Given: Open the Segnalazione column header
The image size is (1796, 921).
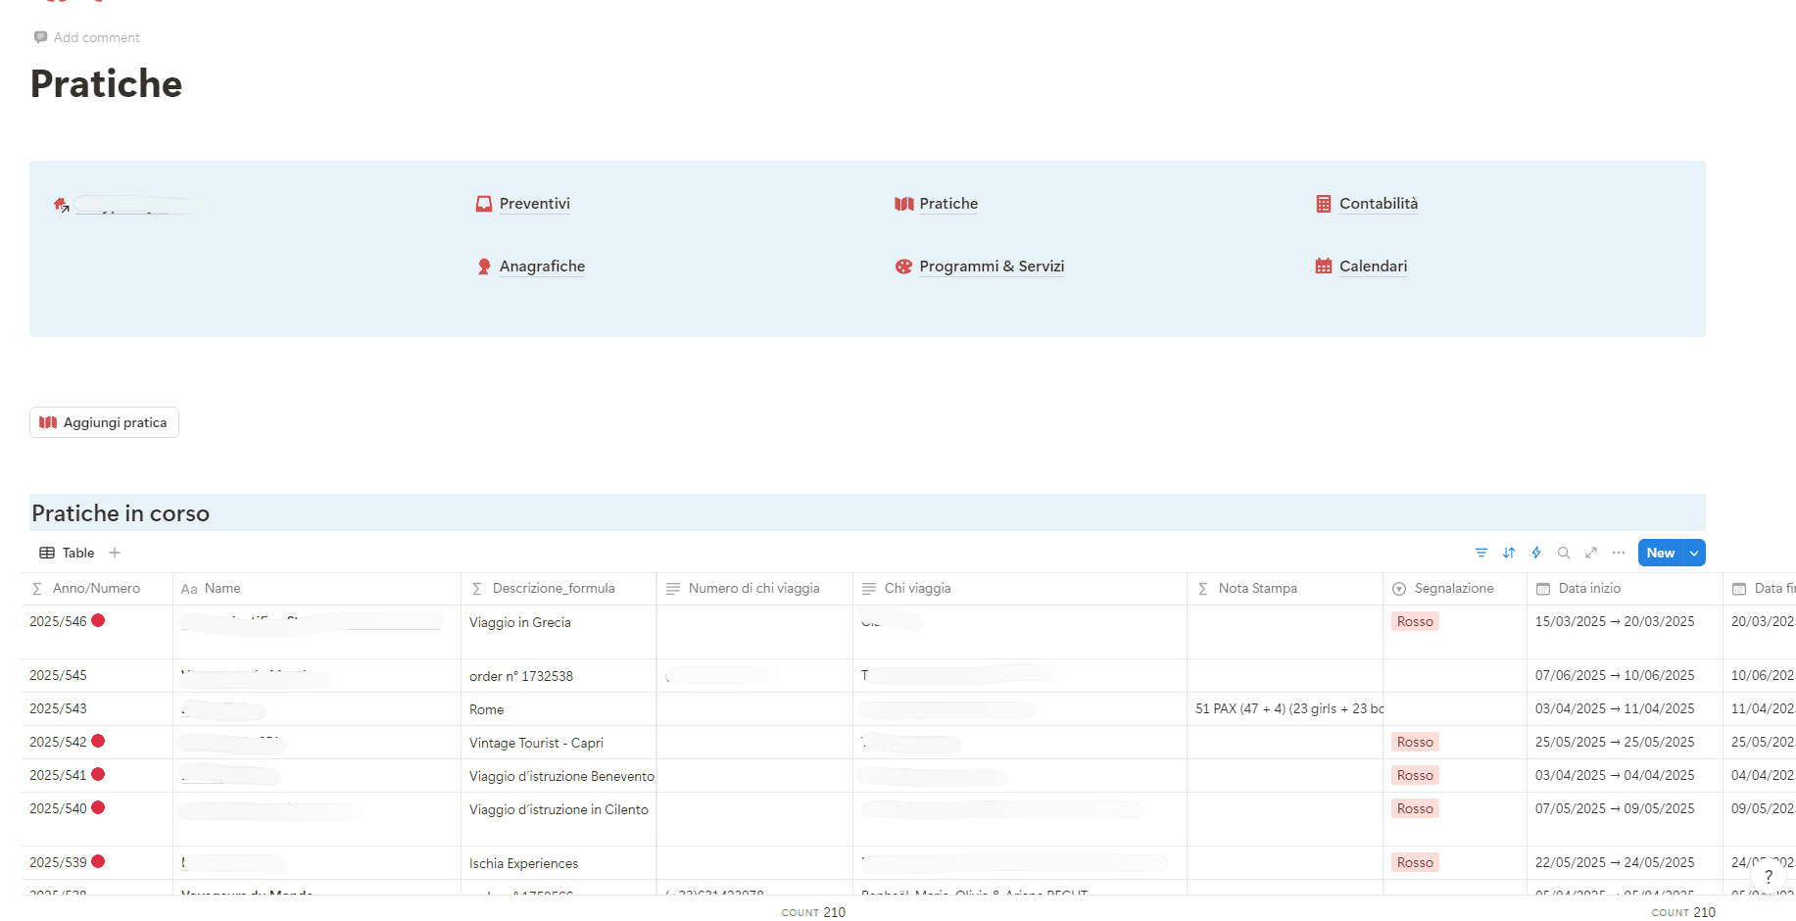Looking at the screenshot, I should coord(1455,589).
